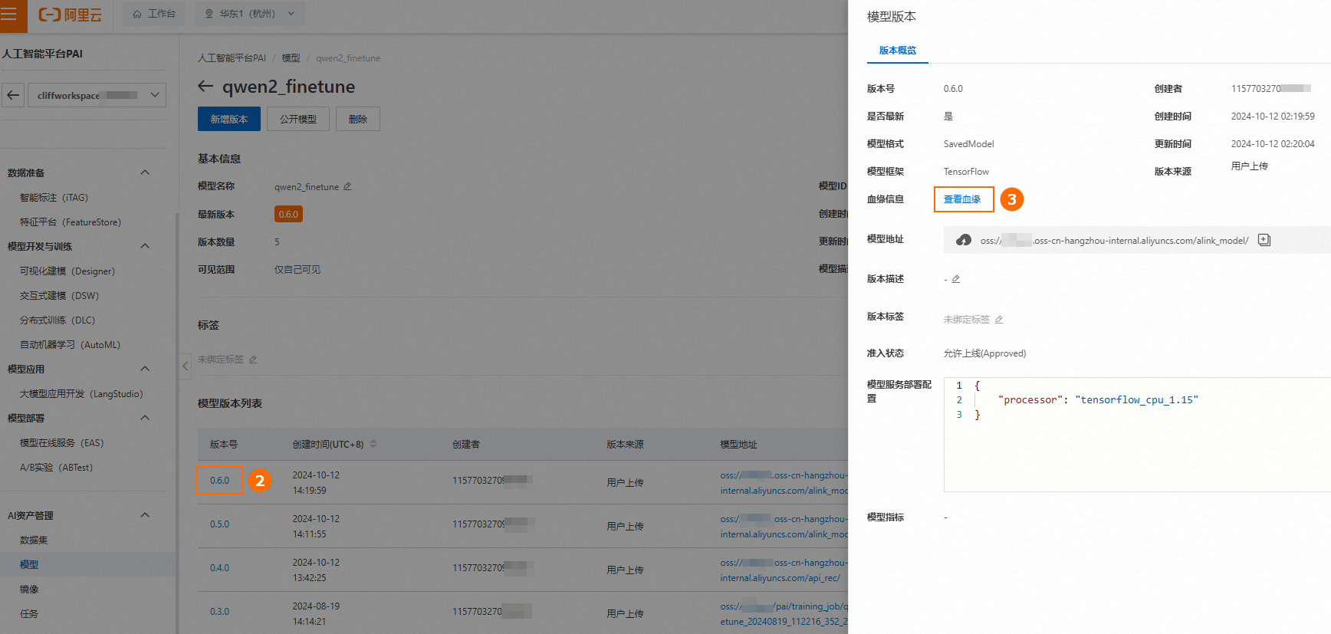The width and height of the screenshot is (1331, 634).
Task: Open version 0.5.0 in the version list
Action: [220, 524]
